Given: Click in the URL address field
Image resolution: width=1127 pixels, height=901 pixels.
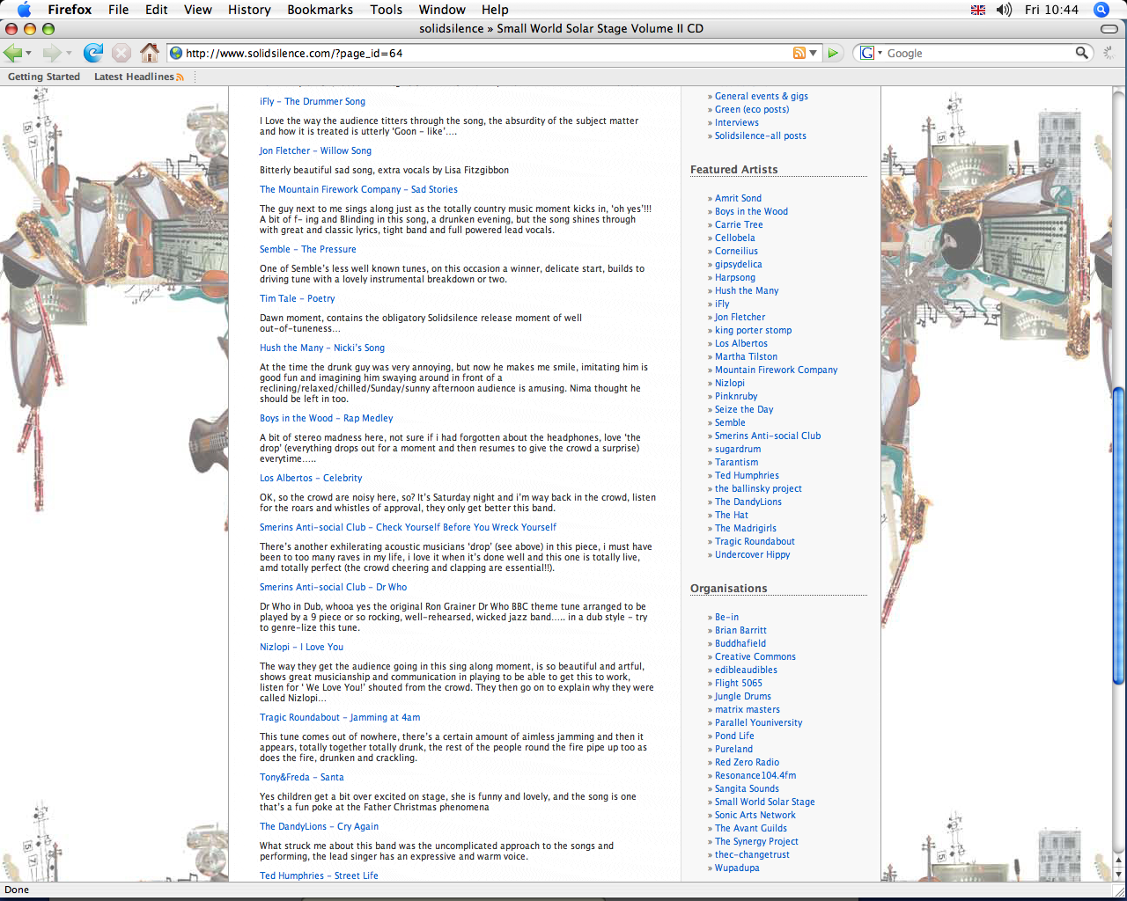Looking at the screenshot, I should 484,53.
